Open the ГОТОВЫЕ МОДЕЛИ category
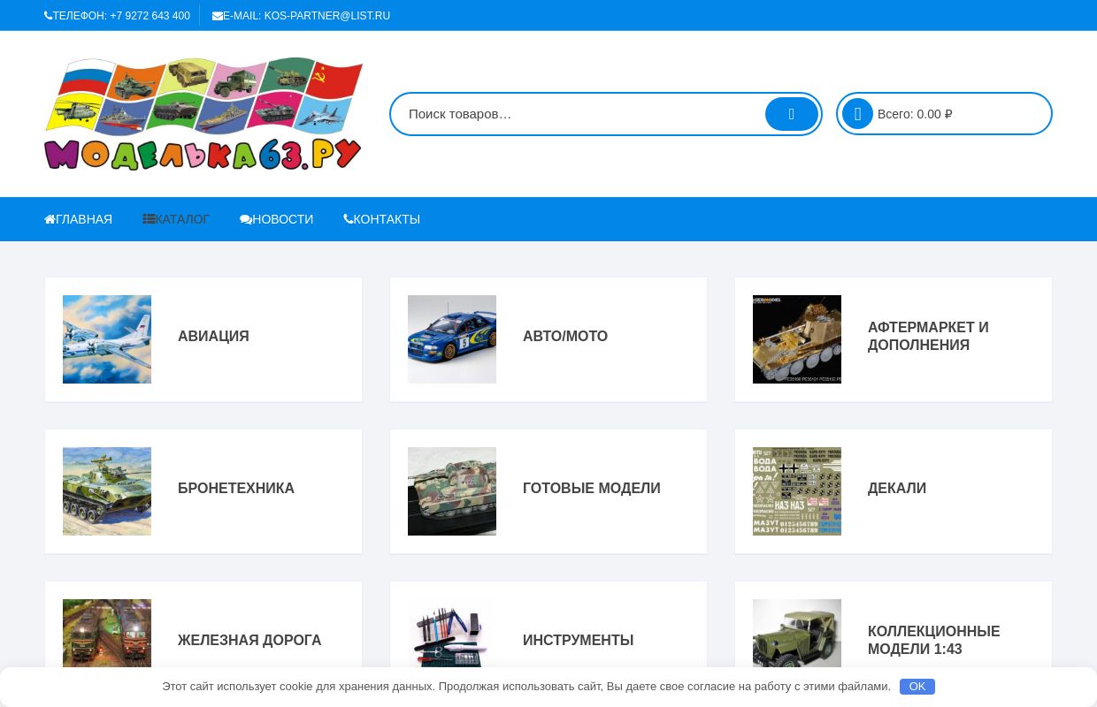The height and width of the screenshot is (707, 1097). (x=592, y=489)
